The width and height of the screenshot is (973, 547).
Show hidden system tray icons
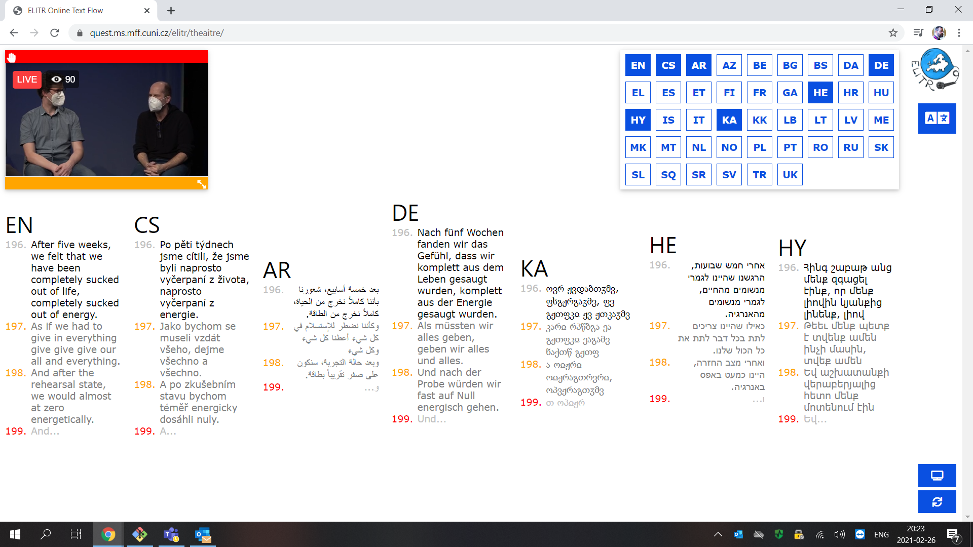[718, 534]
